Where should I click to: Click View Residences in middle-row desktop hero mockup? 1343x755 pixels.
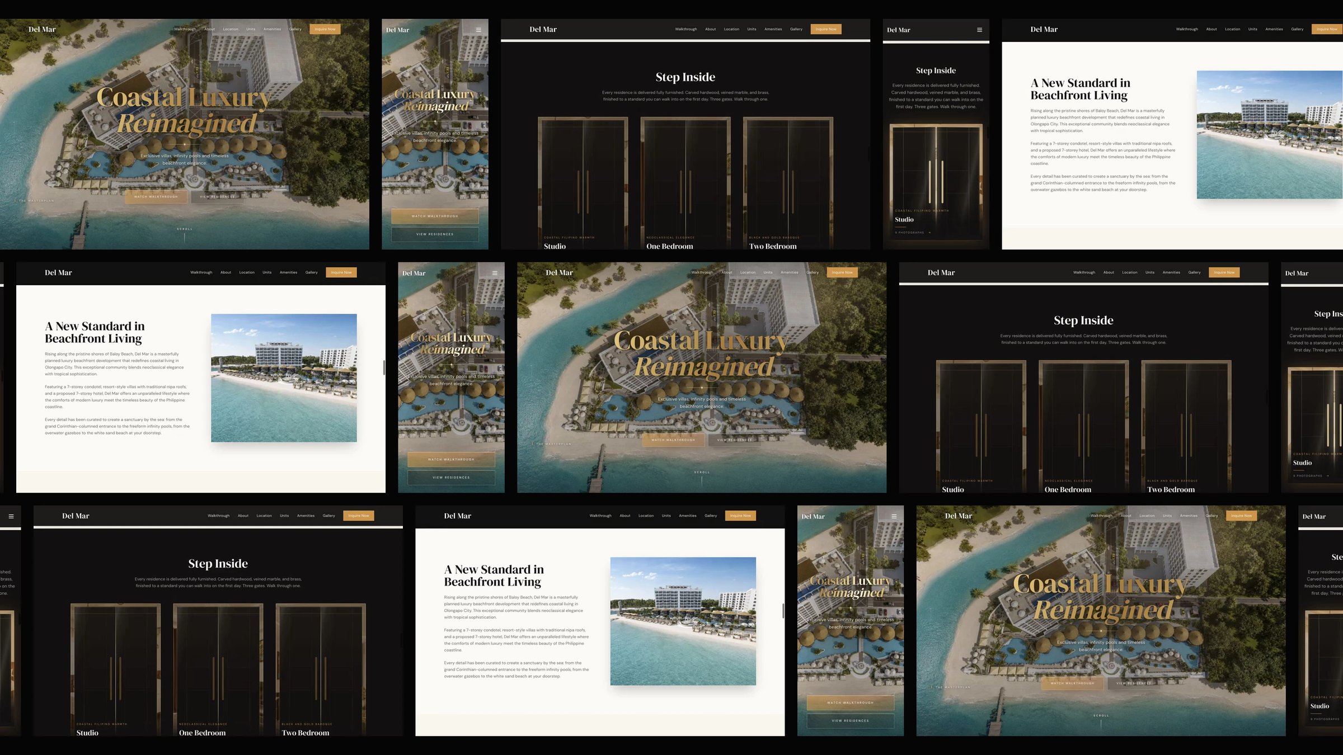pos(734,440)
